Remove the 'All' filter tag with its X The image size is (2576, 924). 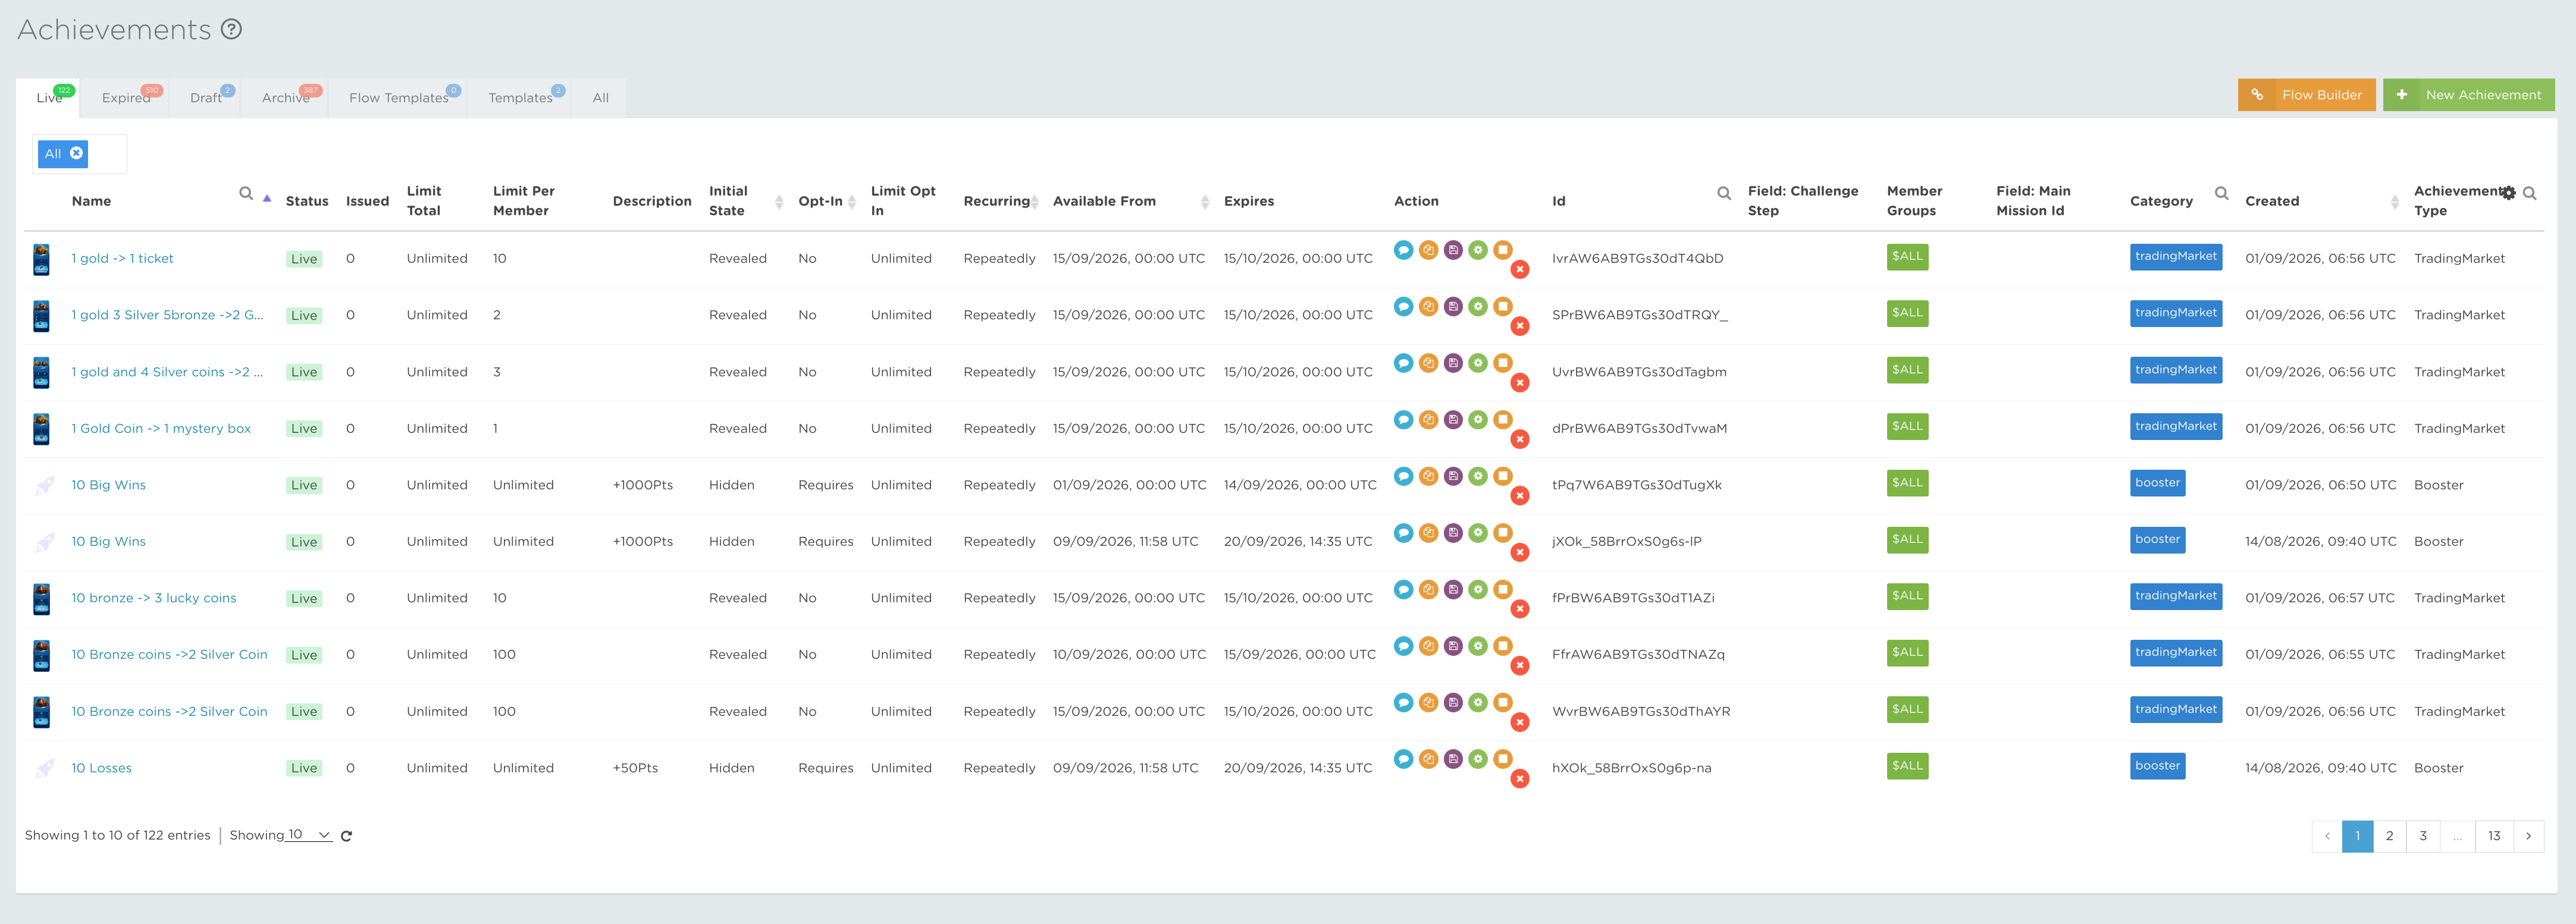click(76, 153)
